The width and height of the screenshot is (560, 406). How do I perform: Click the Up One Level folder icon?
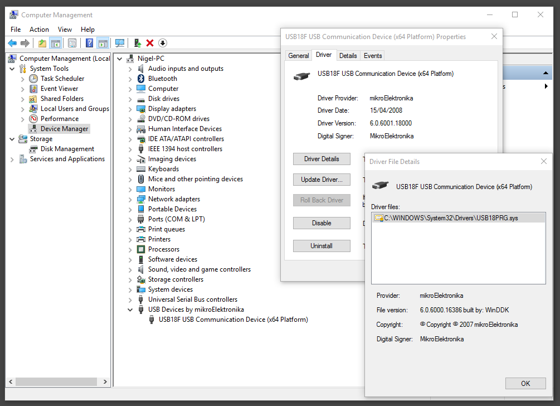point(42,43)
